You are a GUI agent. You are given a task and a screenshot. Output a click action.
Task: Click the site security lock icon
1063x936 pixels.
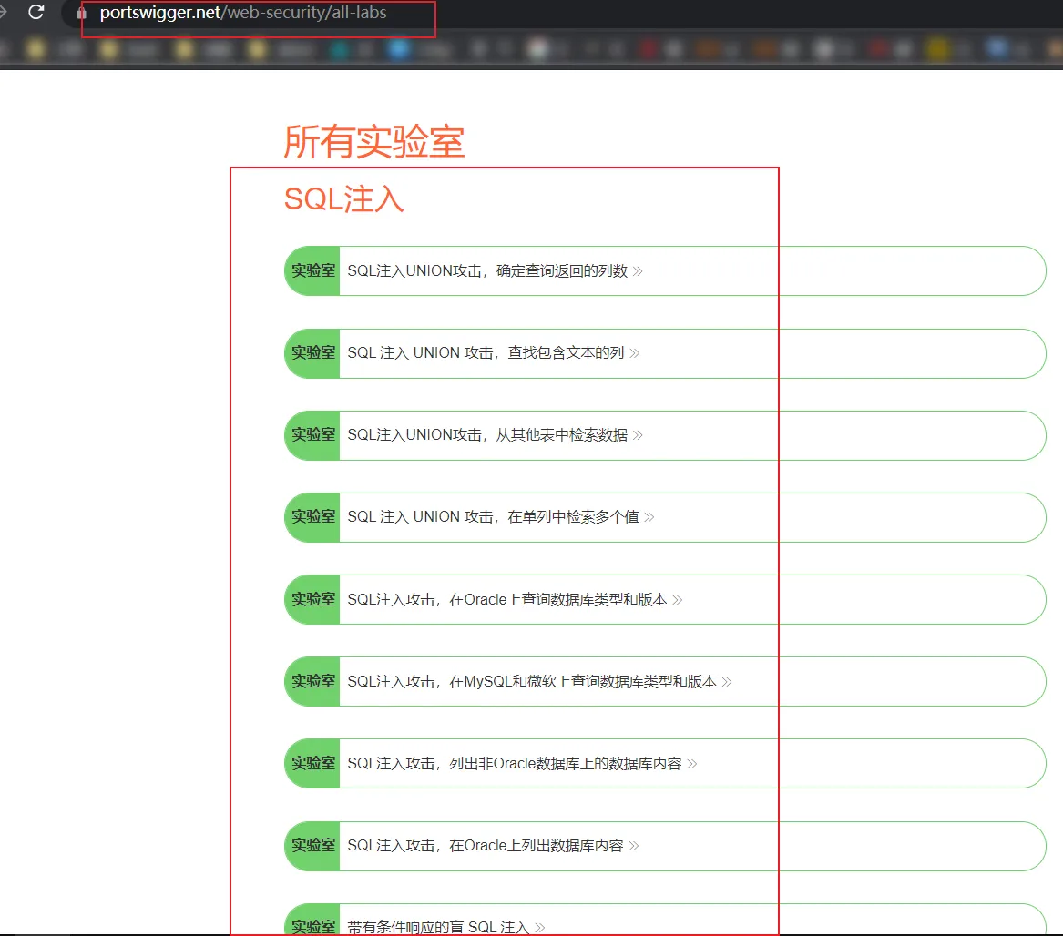(81, 14)
